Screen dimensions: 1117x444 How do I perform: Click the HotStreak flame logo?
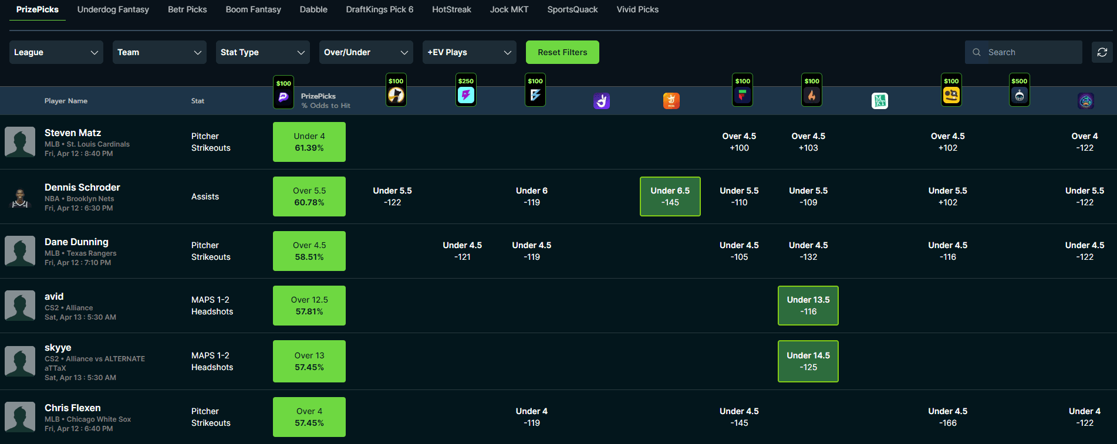[812, 95]
